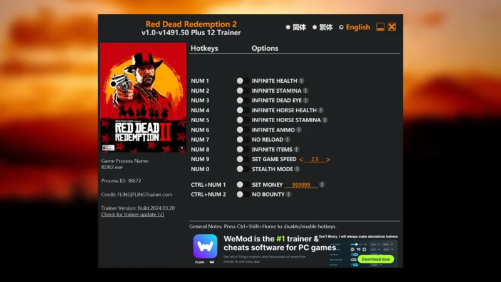Enable No Bounty switch

pos(242,194)
